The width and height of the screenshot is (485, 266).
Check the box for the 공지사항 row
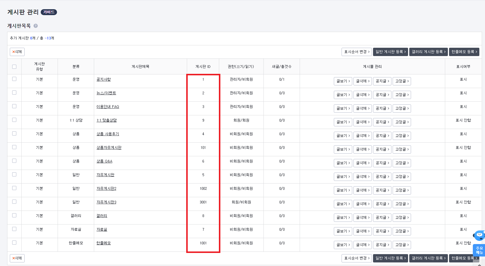(x=14, y=79)
